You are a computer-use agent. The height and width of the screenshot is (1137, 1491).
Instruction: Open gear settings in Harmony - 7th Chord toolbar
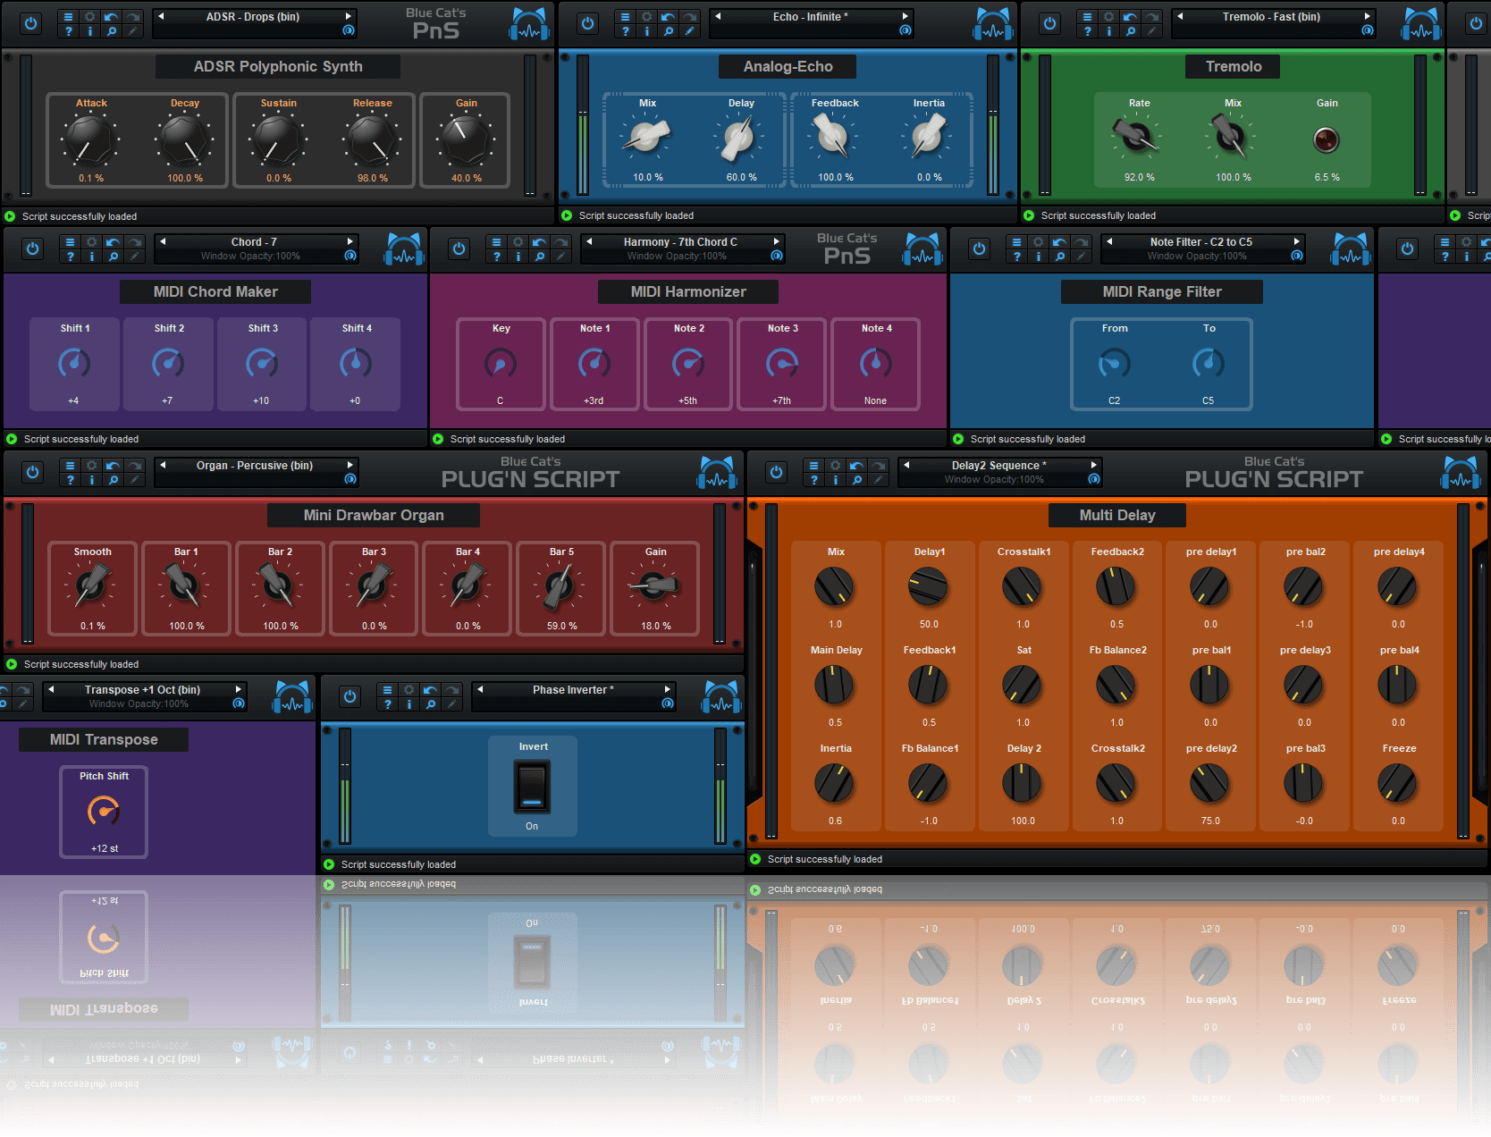click(x=518, y=242)
